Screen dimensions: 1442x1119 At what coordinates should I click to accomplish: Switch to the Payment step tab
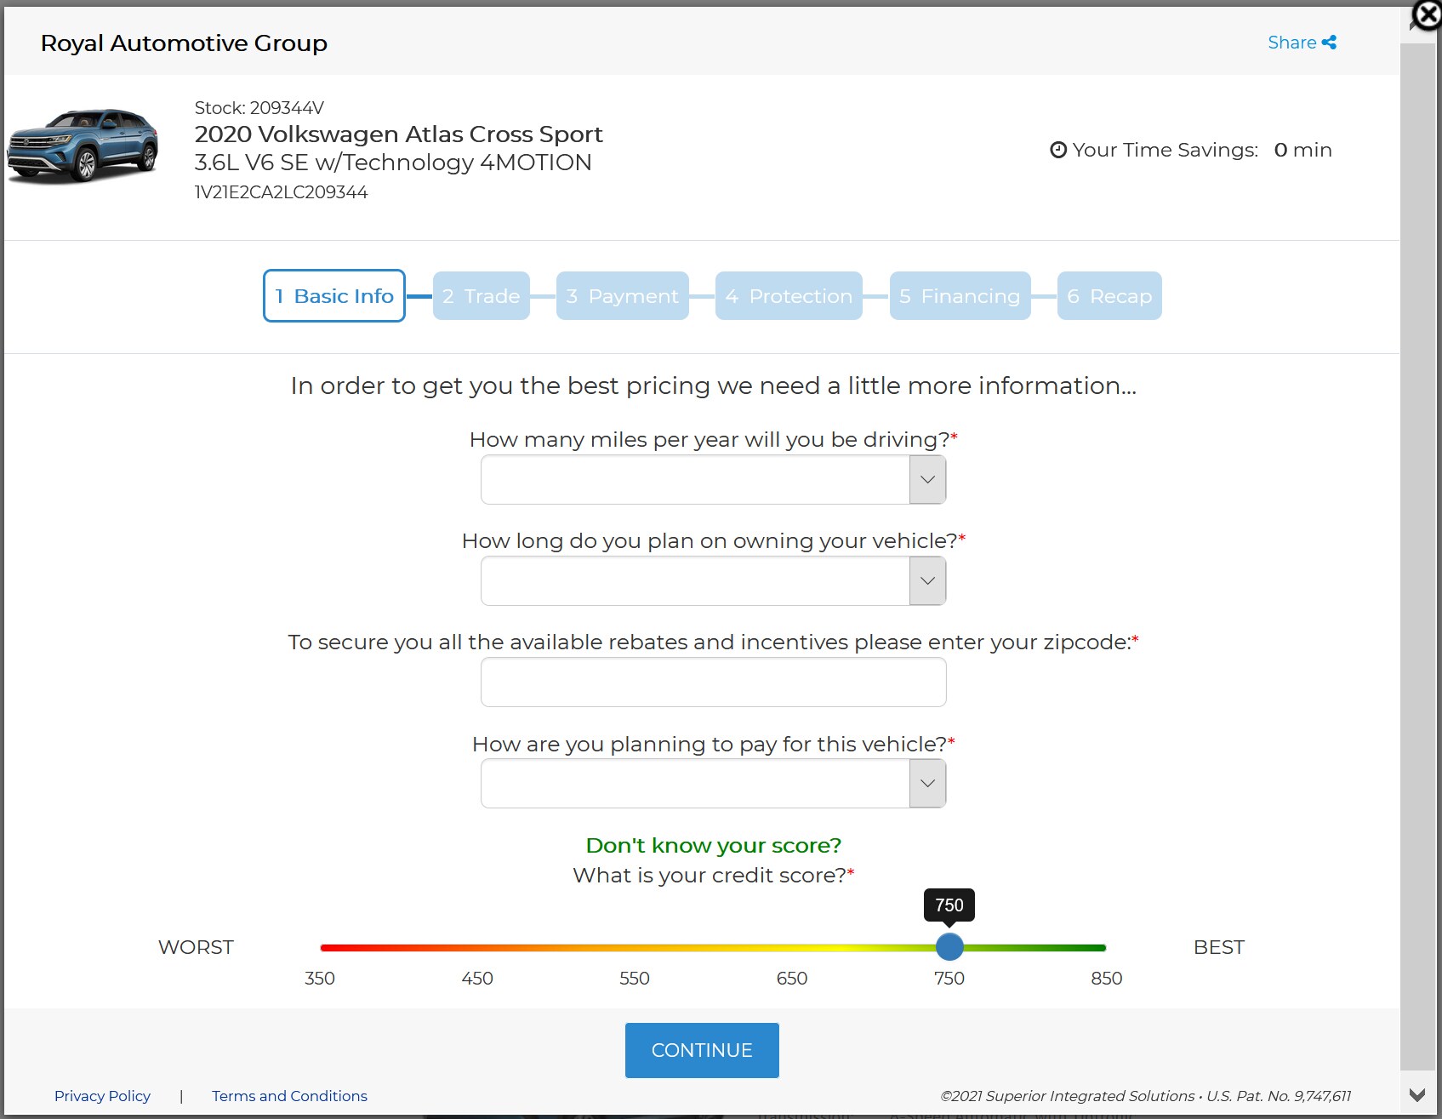pos(622,296)
